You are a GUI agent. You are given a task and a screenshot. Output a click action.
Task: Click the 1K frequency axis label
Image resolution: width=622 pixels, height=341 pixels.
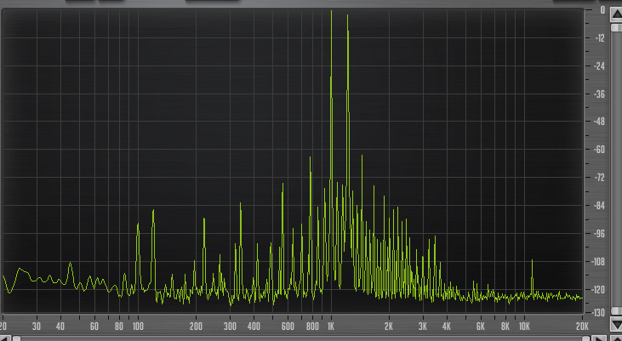(x=330, y=327)
